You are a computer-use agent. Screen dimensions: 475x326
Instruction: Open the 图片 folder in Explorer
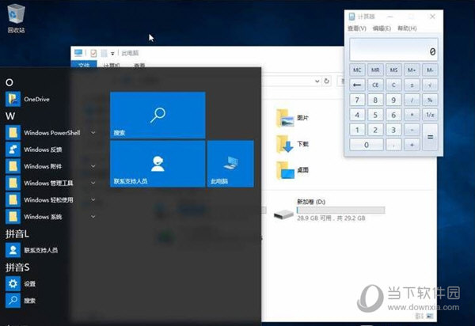click(x=292, y=118)
